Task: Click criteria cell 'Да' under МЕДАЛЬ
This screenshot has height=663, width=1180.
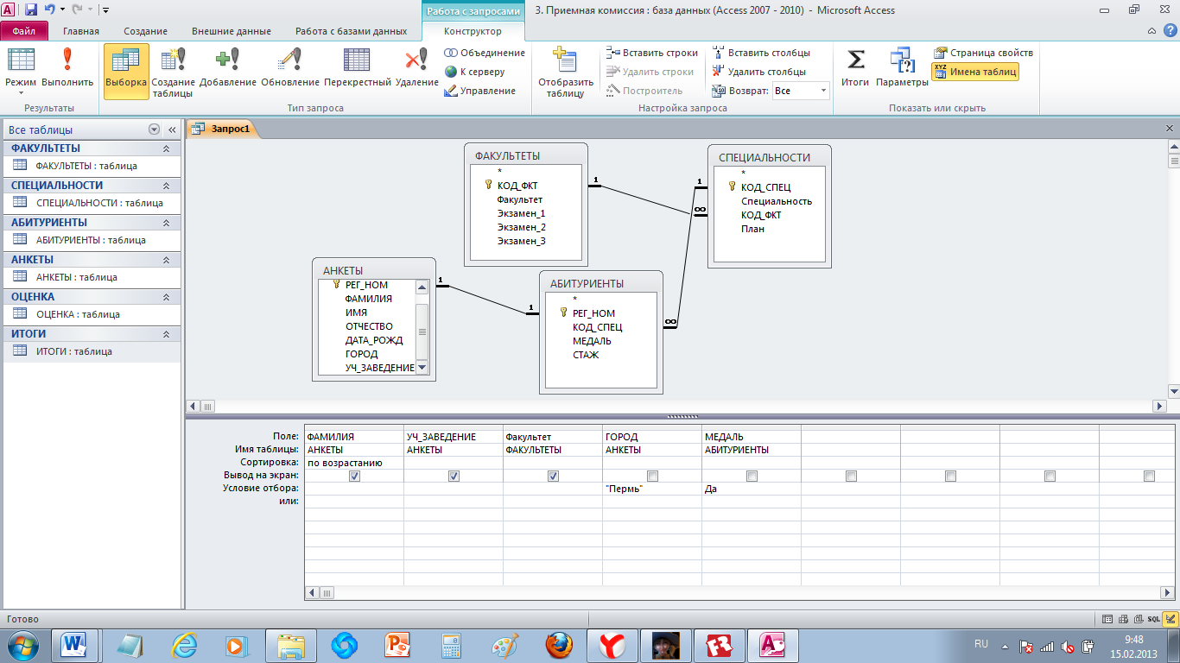Action: coord(752,489)
